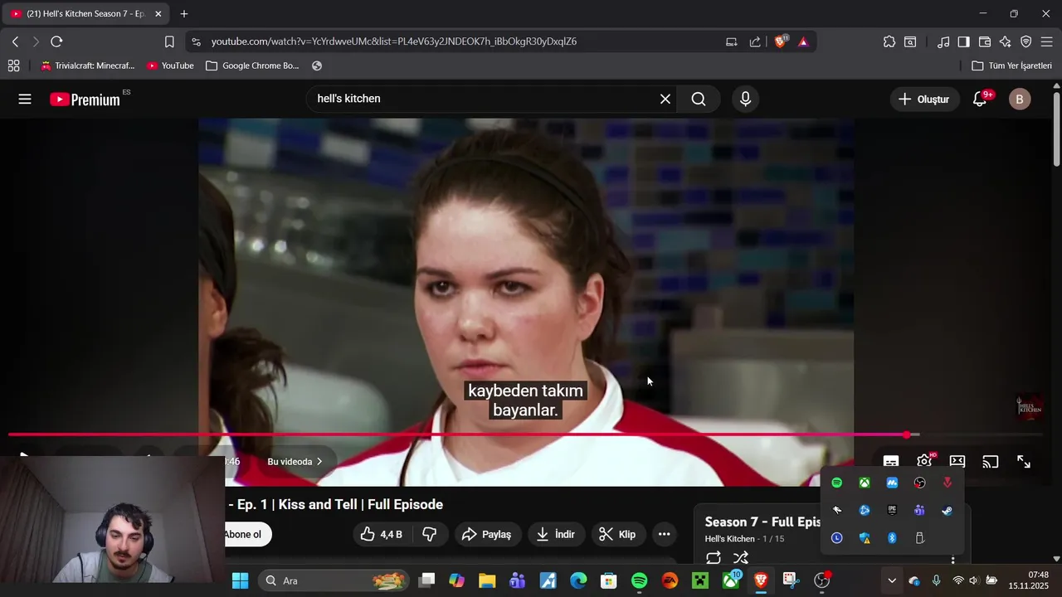Toggle playlist shuffle
The image size is (1062, 597).
pyautogui.click(x=741, y=557)
